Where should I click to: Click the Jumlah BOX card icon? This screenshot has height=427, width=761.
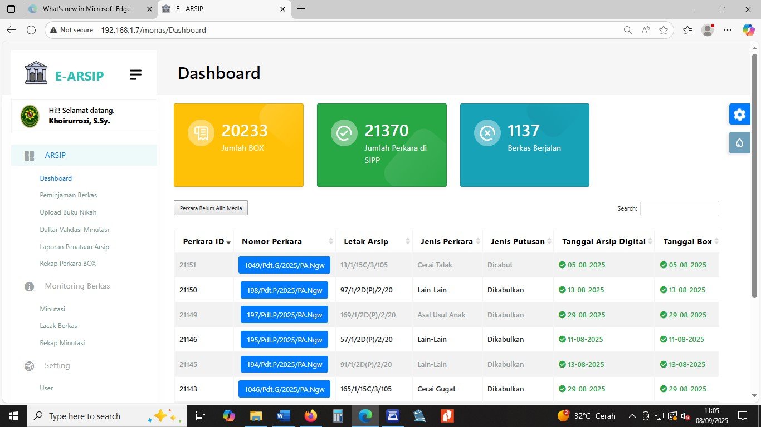tap(201, 133)
